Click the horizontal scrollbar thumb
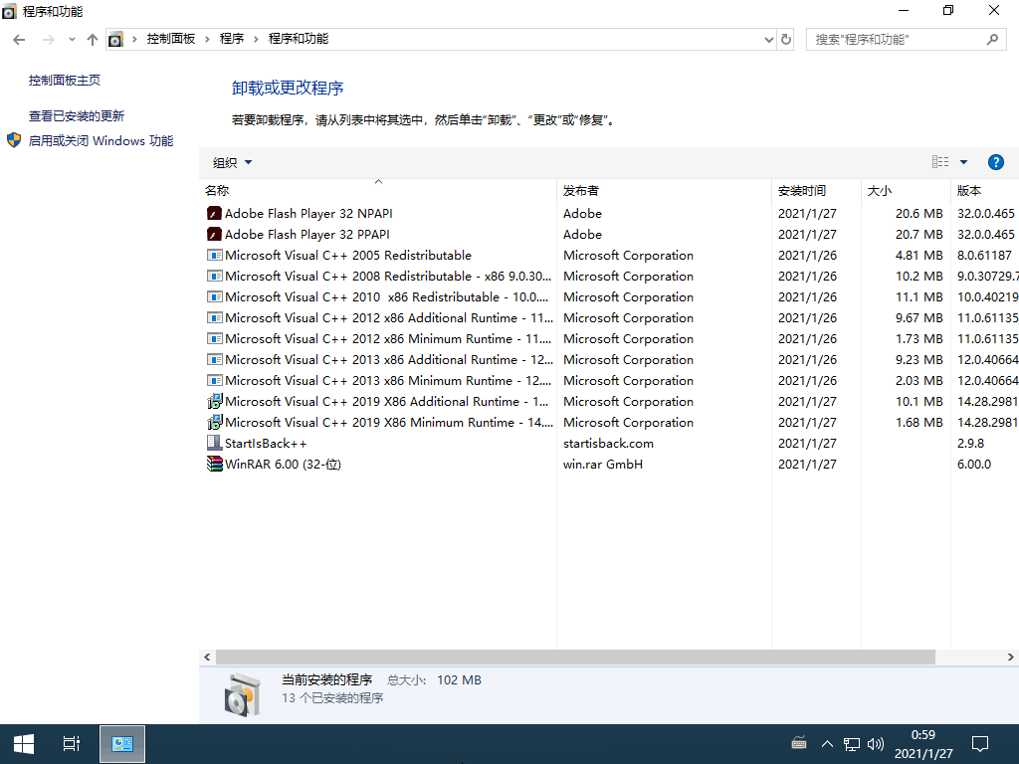The height and width of the screenshot is (764, 1019). 575,657
